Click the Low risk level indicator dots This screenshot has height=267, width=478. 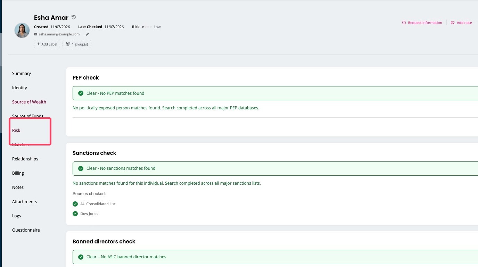[x=147, y=27]
